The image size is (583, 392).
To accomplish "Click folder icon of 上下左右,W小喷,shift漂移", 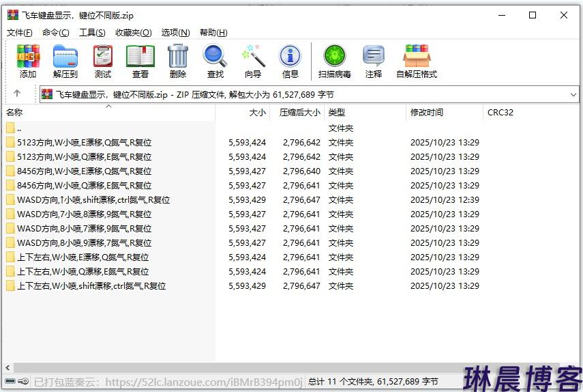I will click(x=10, y=286).
